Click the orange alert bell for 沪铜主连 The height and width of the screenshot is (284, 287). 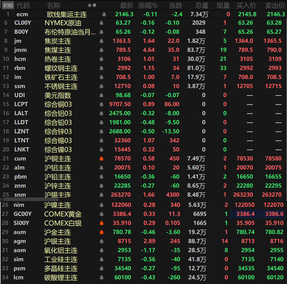coord(101,159)
